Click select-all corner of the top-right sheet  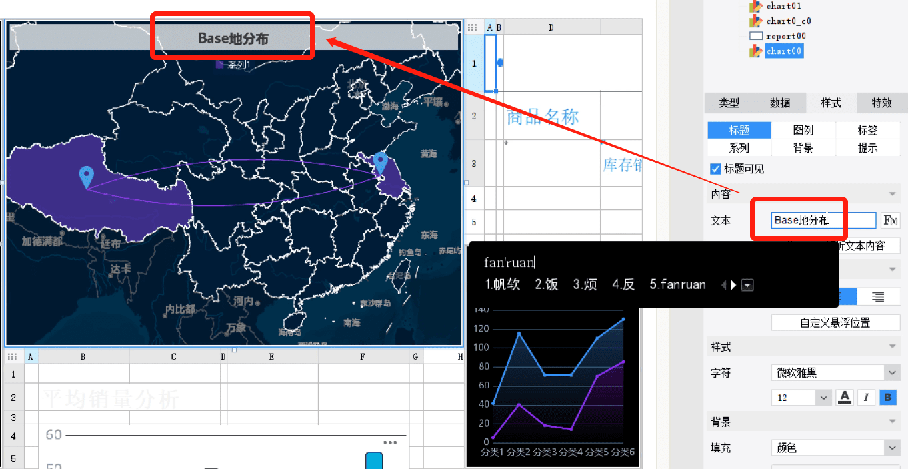[x=473, y=27]
